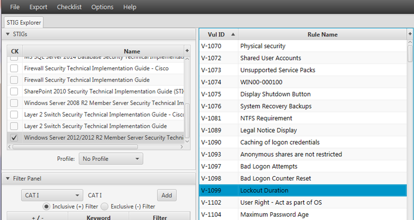The width and height of the screenshot is (414, 220).
Task: Click the Vul ID sort arrow
Action: 233,34
